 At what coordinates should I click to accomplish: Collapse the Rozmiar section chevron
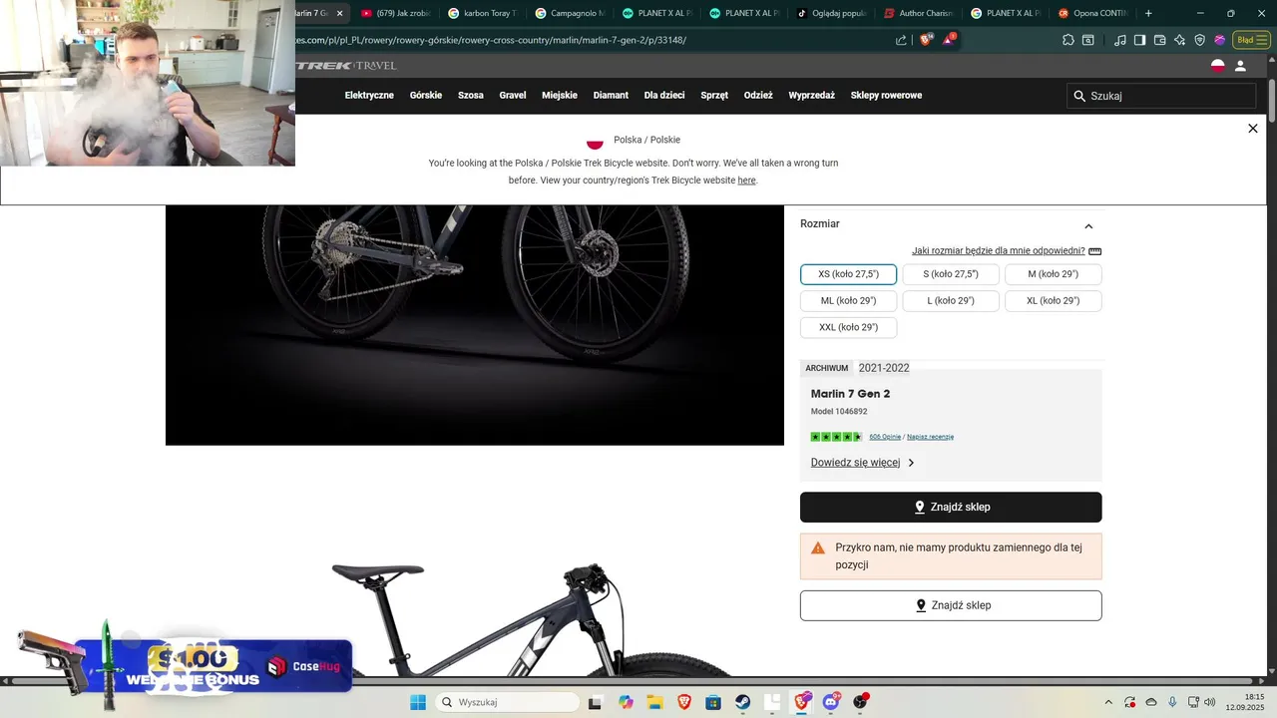(x=1088, y=226)
